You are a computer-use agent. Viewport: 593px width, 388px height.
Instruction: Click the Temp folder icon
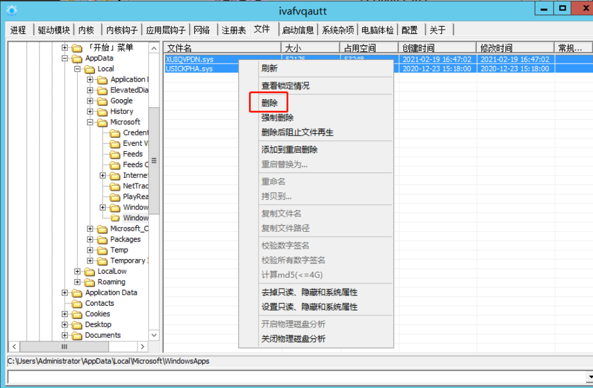[102, 250]
